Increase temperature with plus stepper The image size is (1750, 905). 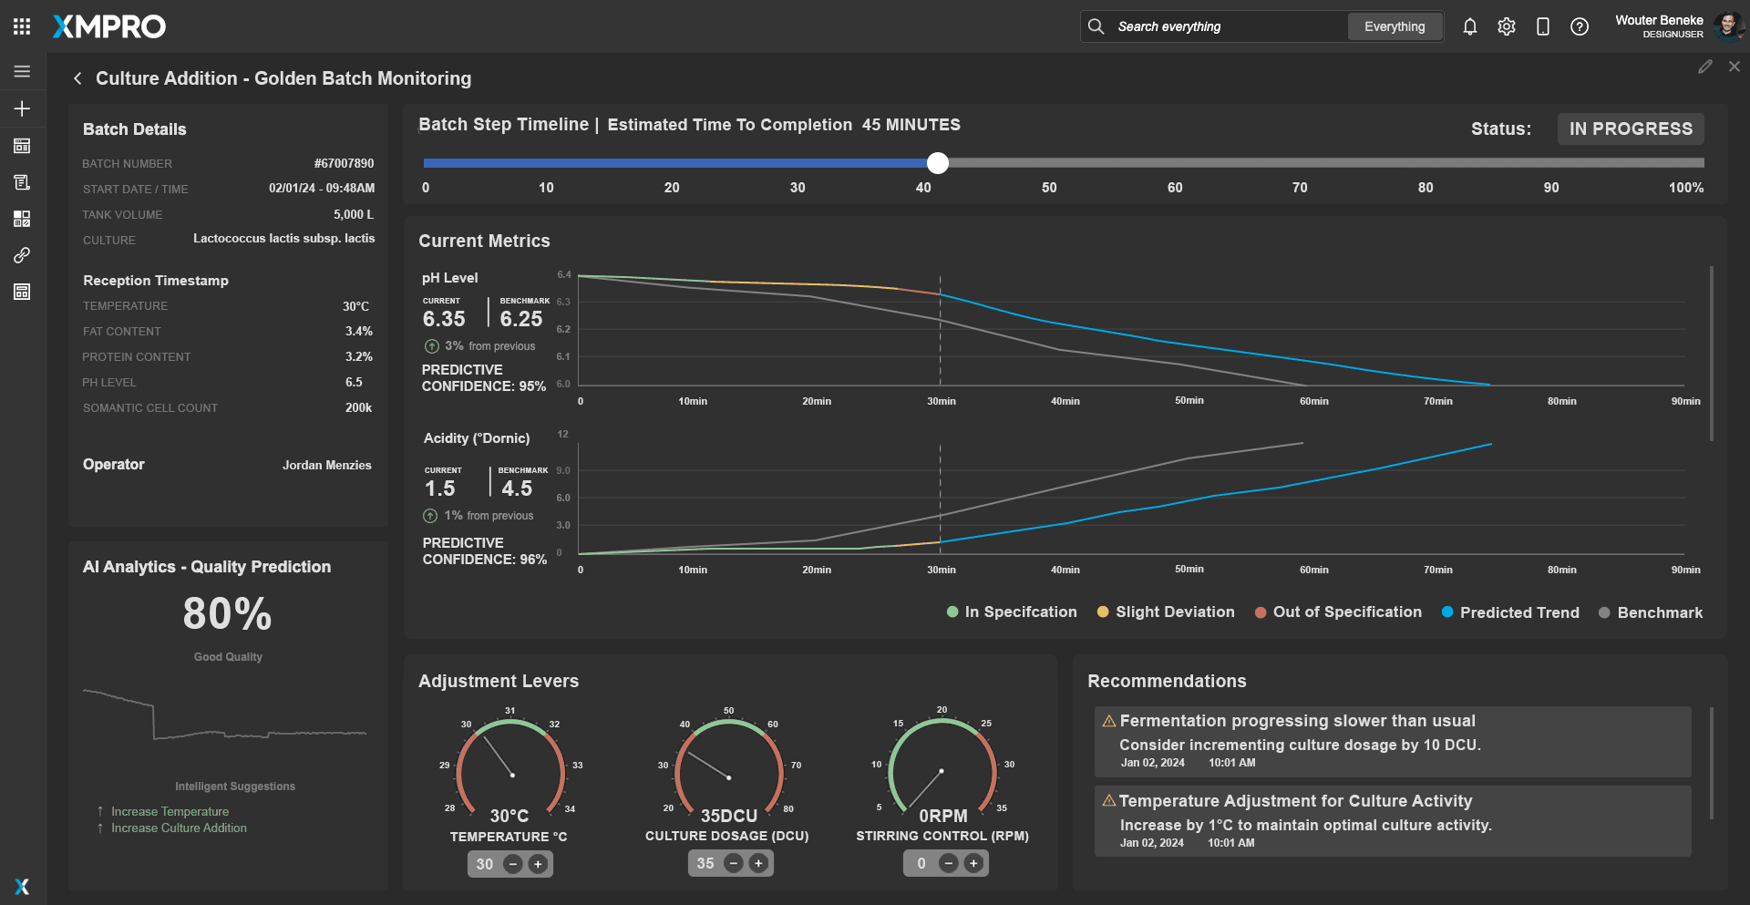[x=538, y=864]
